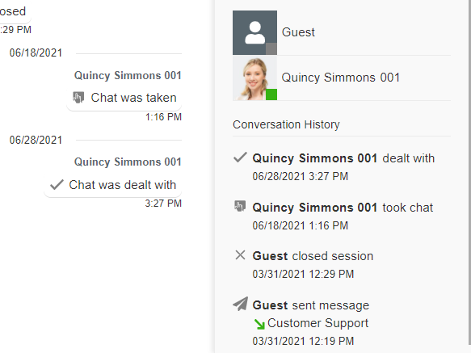Click Quincy Simmons 001 profile photo

tap(254, 78)
